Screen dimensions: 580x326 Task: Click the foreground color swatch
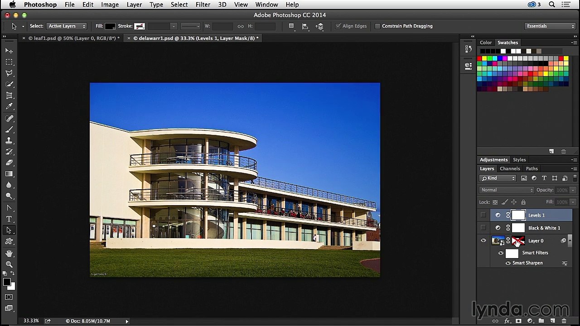6,283
